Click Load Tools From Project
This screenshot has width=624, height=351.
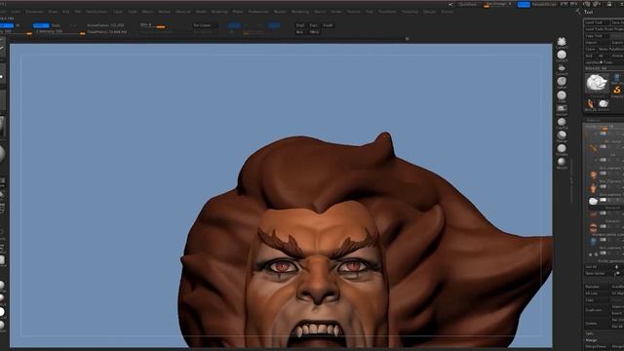tap(604, 29)
